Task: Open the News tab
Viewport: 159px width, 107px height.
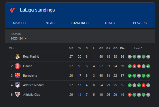Action: 50,23
